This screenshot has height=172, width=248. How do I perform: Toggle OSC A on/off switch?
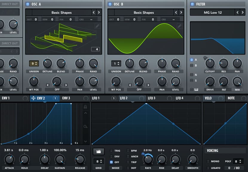click(x=27, y=4)
